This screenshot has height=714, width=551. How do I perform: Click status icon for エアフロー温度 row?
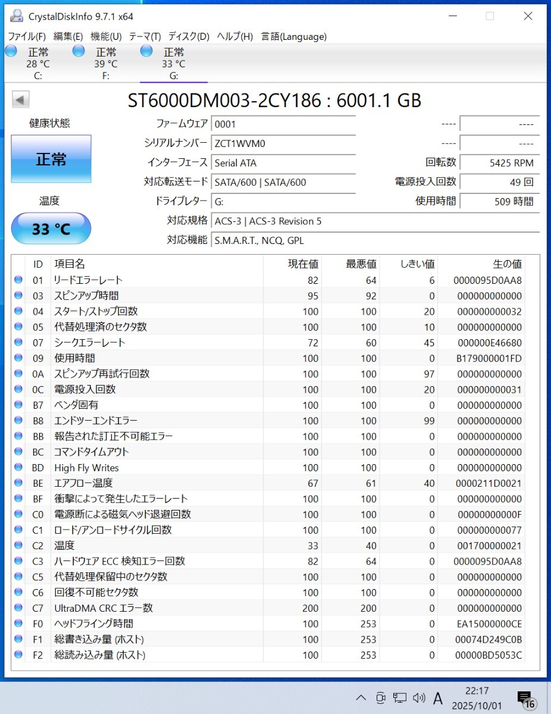point(18,483)
